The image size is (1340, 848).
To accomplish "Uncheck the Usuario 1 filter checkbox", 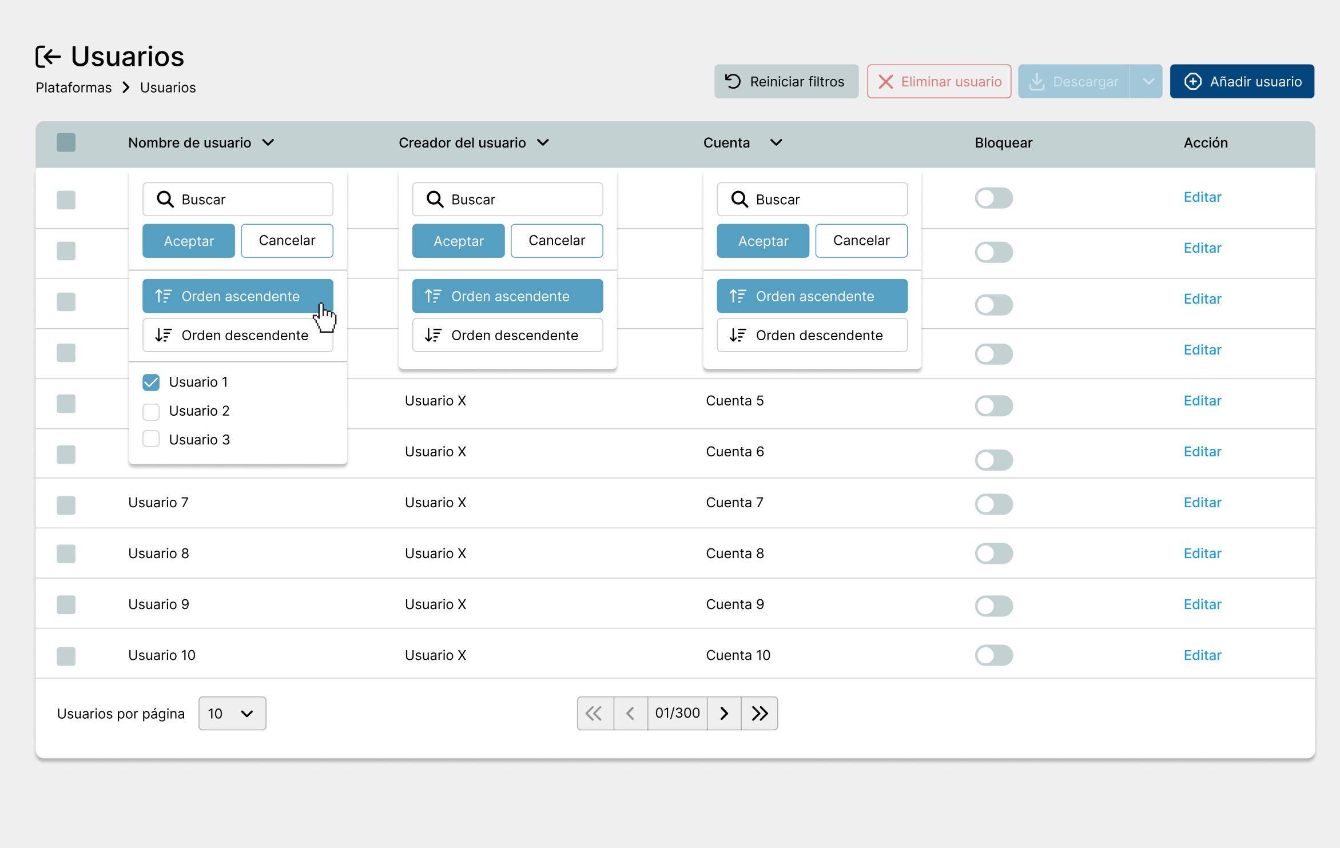I will [151, 382].
